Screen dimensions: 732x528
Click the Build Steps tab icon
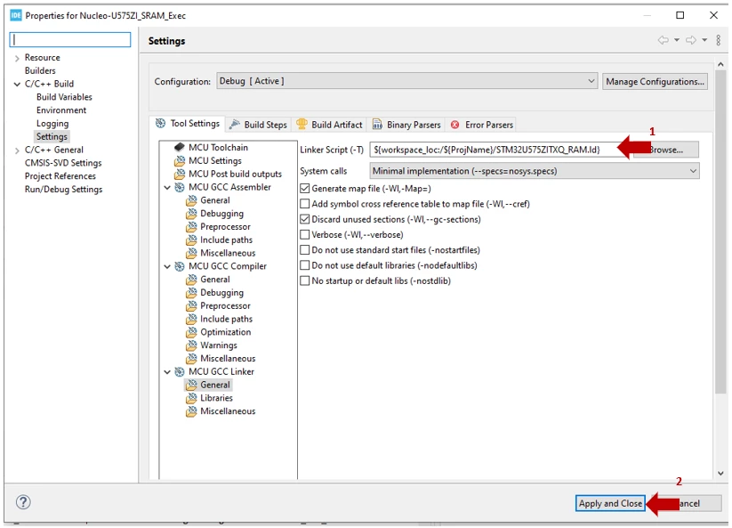235,125
